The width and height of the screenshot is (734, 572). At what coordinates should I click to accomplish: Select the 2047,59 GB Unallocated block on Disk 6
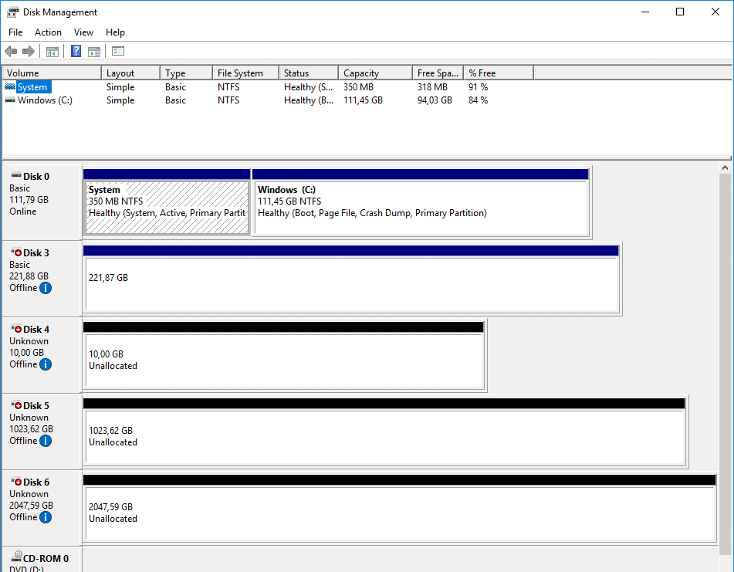[400, 507]
